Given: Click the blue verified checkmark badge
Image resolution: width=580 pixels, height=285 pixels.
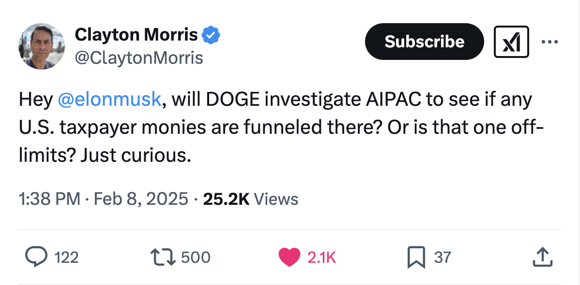Looking at the screenshot, I should 211,35.
